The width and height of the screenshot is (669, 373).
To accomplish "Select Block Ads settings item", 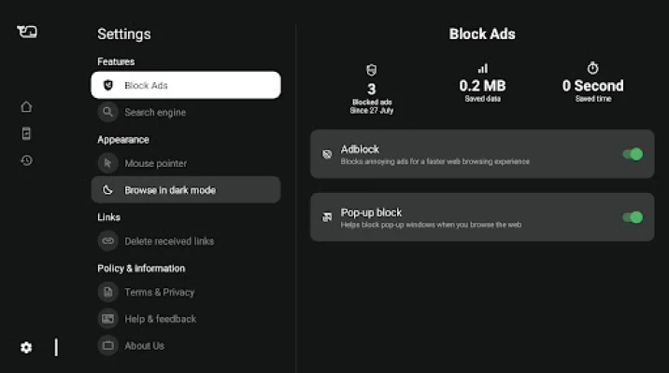I will click(x=185, y=85).
